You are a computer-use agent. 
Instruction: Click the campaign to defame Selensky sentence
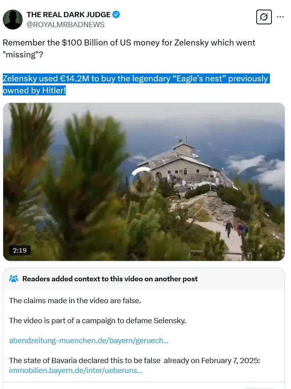tap(97, 320)
